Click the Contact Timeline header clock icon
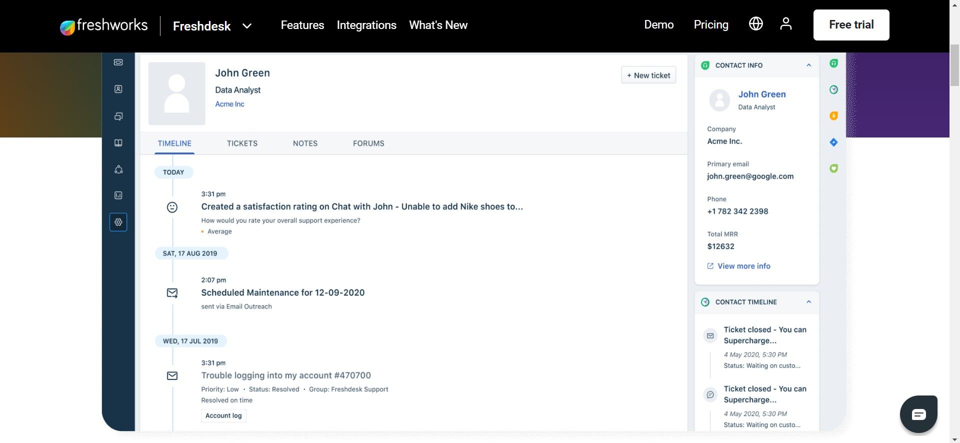Screen dimensions: 960x443 (705, 302)
